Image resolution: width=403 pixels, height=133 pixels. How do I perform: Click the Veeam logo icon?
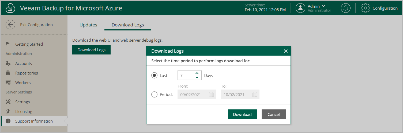coord(10,8)
